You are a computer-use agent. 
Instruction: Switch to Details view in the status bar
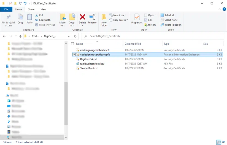pos(219,142)
